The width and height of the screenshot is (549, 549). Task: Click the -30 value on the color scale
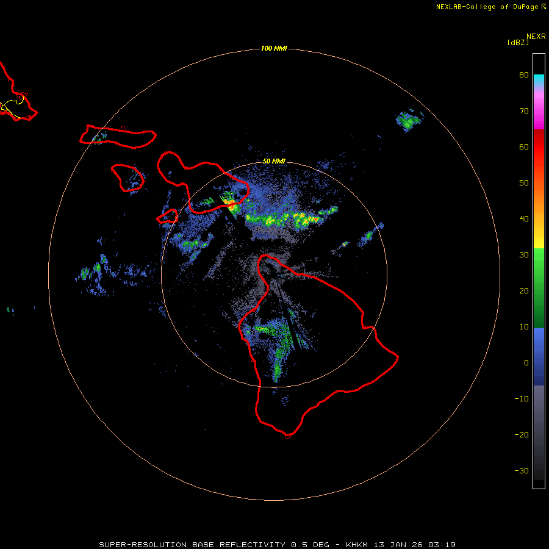522,471
